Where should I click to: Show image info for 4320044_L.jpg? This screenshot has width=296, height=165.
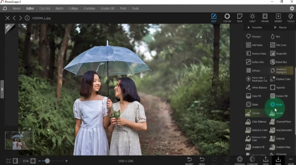pos(27,18)
